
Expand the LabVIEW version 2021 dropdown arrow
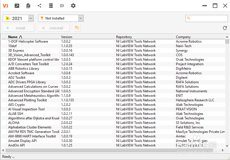tap(31, 18)
